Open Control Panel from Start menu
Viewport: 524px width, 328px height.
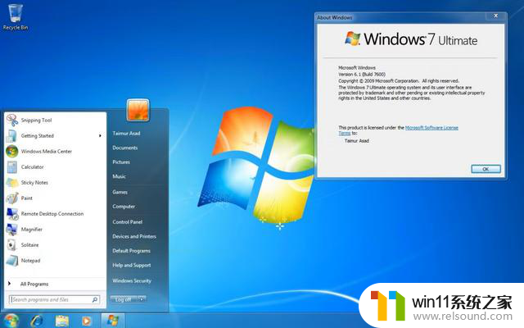click(x=128, y=222)
